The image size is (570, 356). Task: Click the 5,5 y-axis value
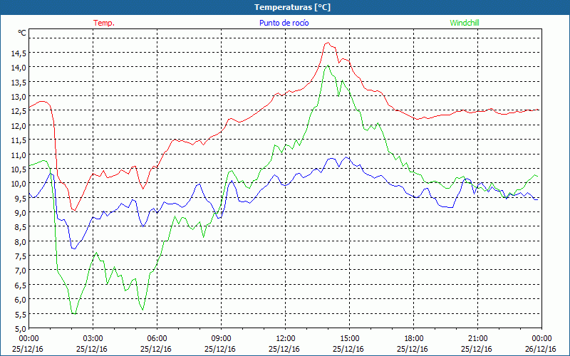coord(21,314)
